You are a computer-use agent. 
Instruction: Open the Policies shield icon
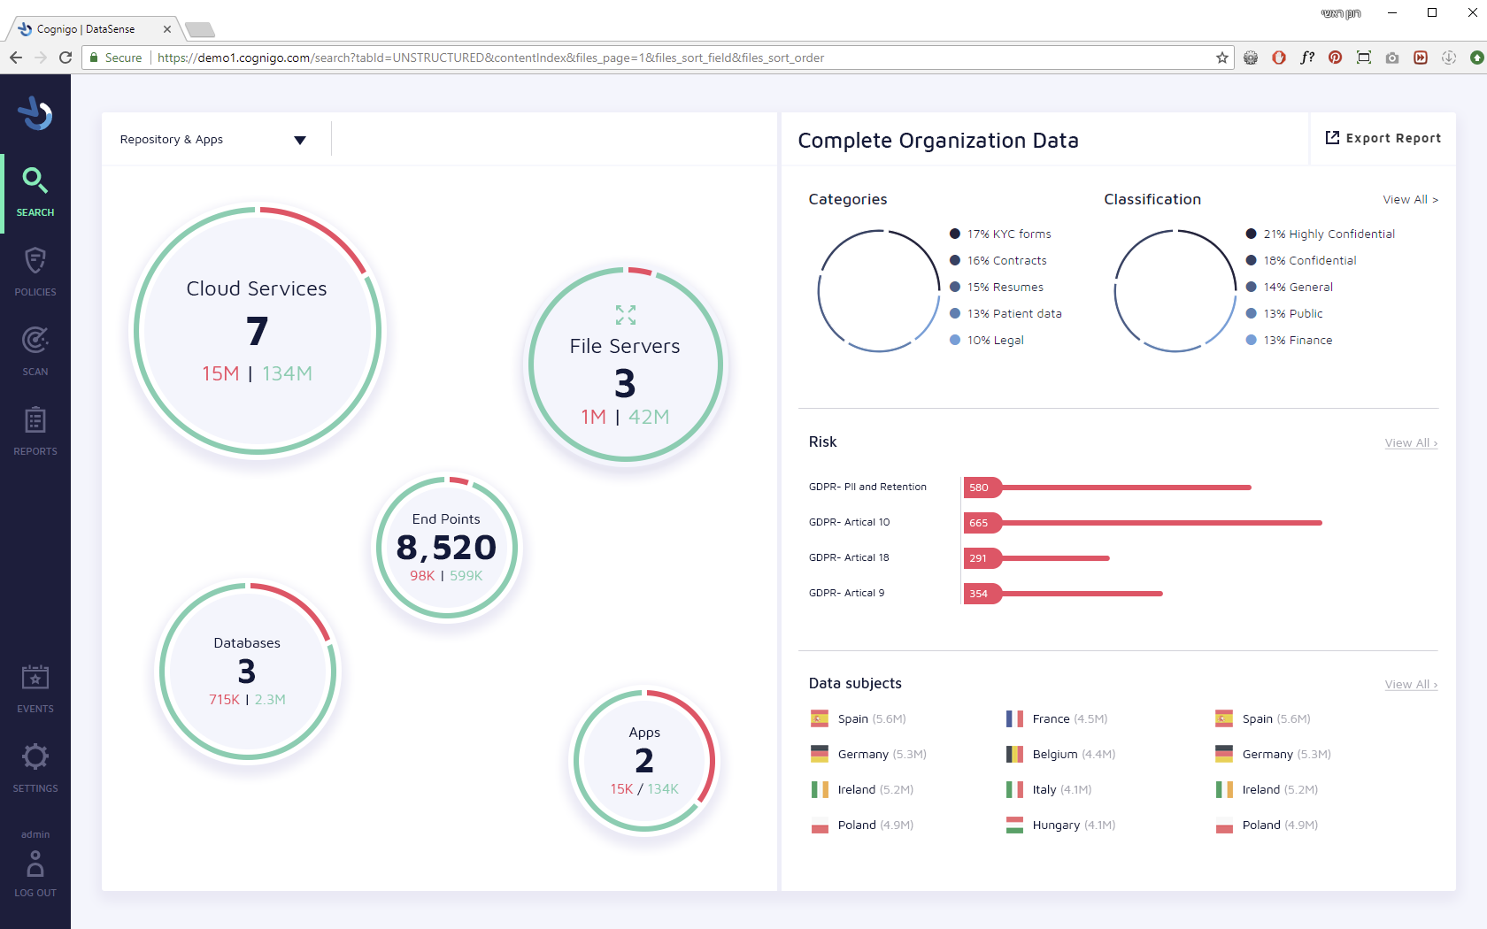click(x=35, y=261)
